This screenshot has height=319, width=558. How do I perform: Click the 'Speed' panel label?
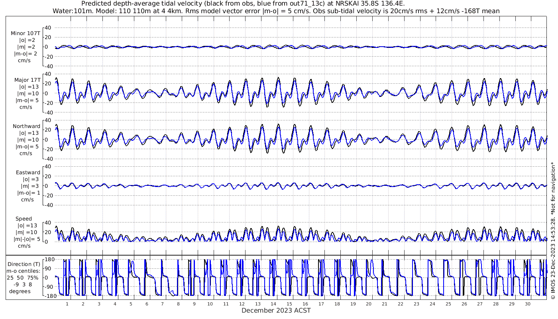24,219
